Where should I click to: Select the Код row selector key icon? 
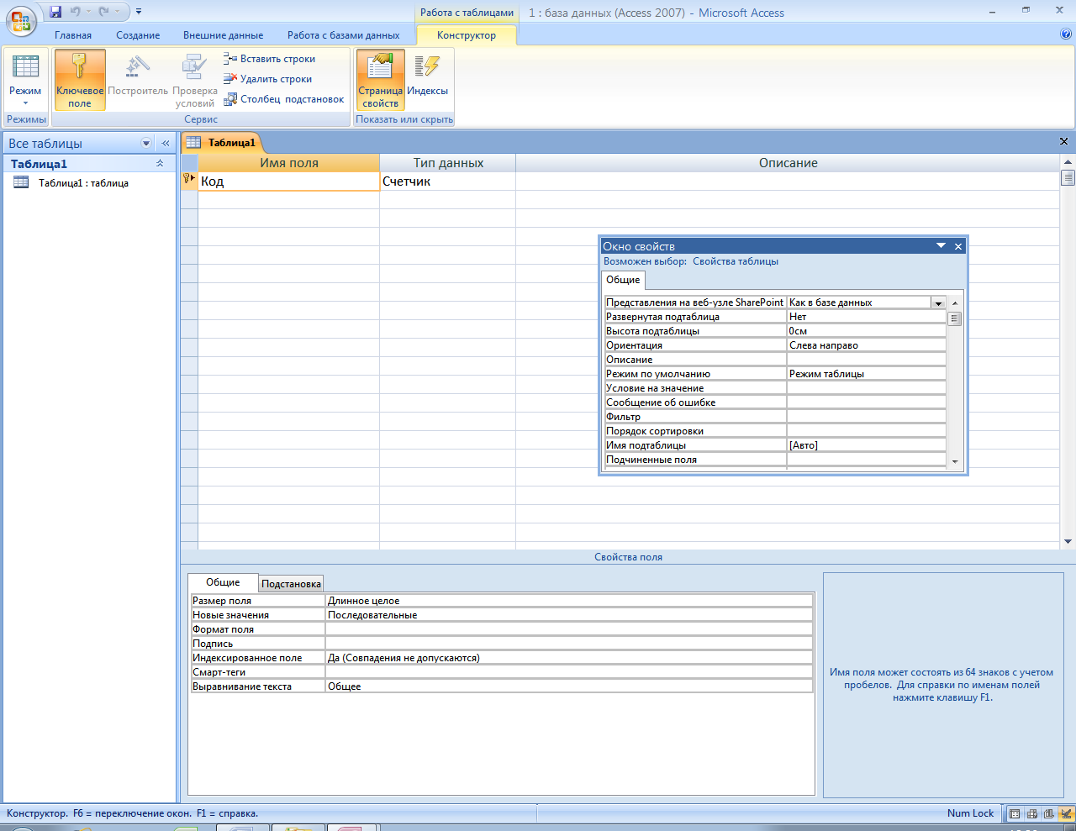(x=189, y=181)
